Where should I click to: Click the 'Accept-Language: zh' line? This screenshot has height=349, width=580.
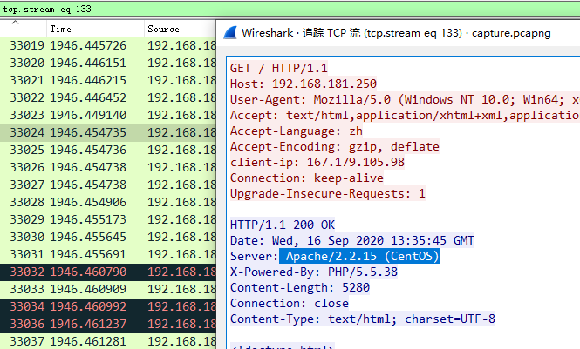[296, 131]
